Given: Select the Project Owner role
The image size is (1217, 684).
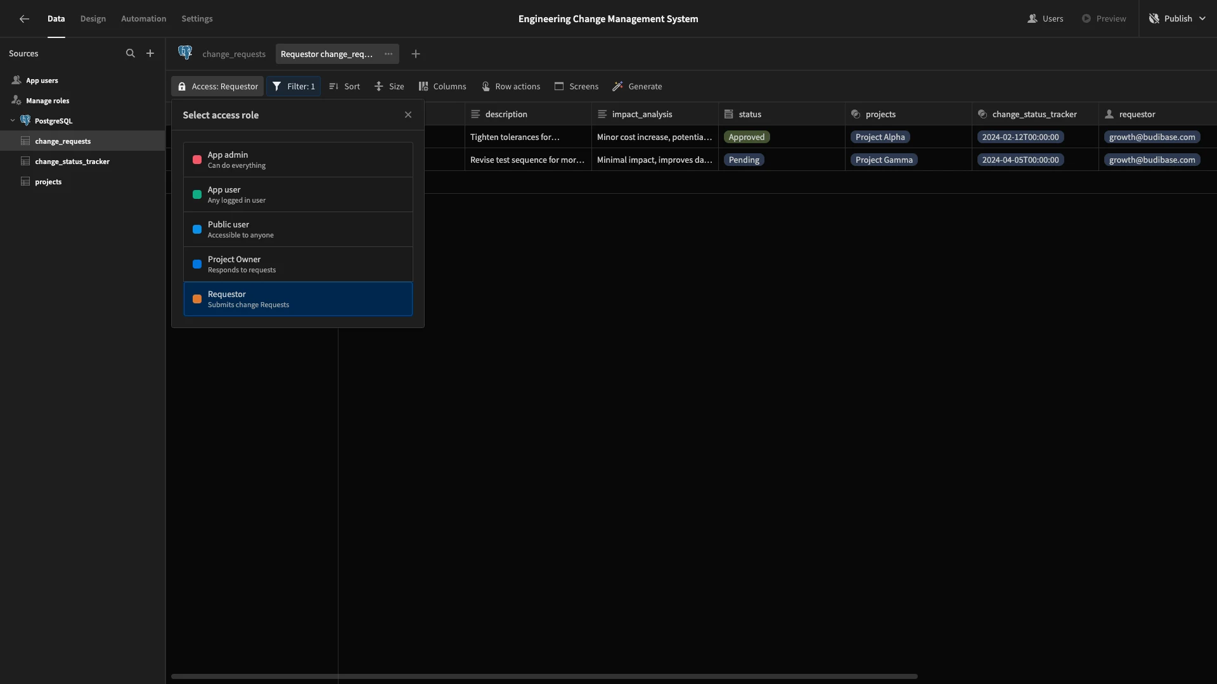Looking at the screenshot, I should 298,264.
